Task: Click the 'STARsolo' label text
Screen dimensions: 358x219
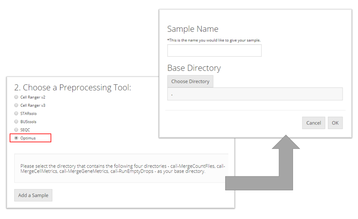Action: (28, 114)
